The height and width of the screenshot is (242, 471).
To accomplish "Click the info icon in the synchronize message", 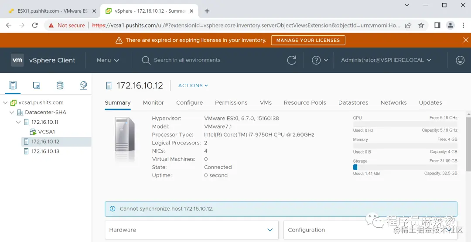I will [113, 208].
